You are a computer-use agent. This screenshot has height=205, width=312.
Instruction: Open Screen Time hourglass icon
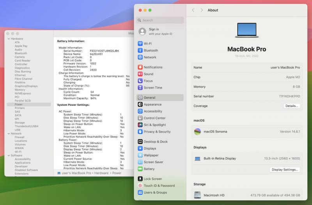pos(140,87)
